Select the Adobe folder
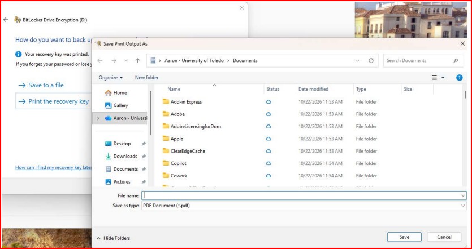This screenshot has height=249, width=472. point(177,114)
